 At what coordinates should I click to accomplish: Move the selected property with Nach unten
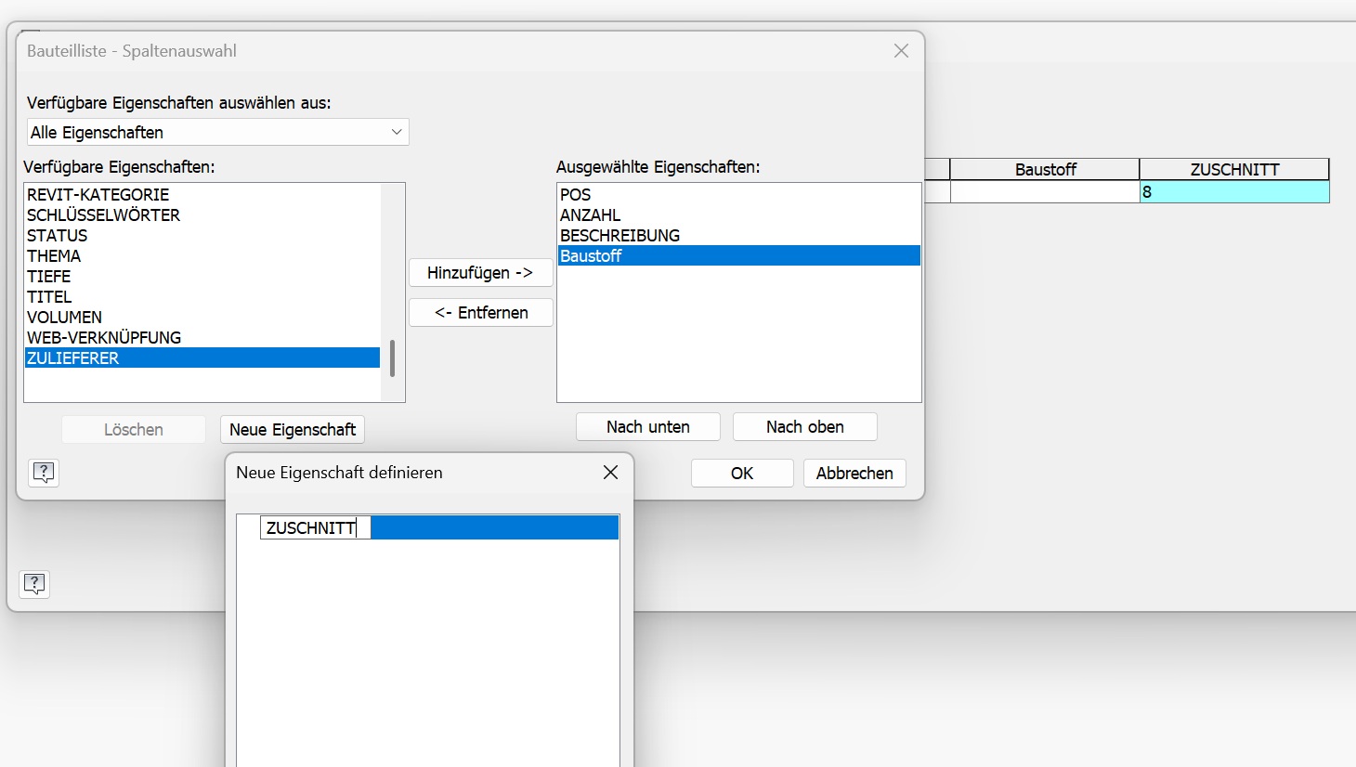(x=648, y=427)
